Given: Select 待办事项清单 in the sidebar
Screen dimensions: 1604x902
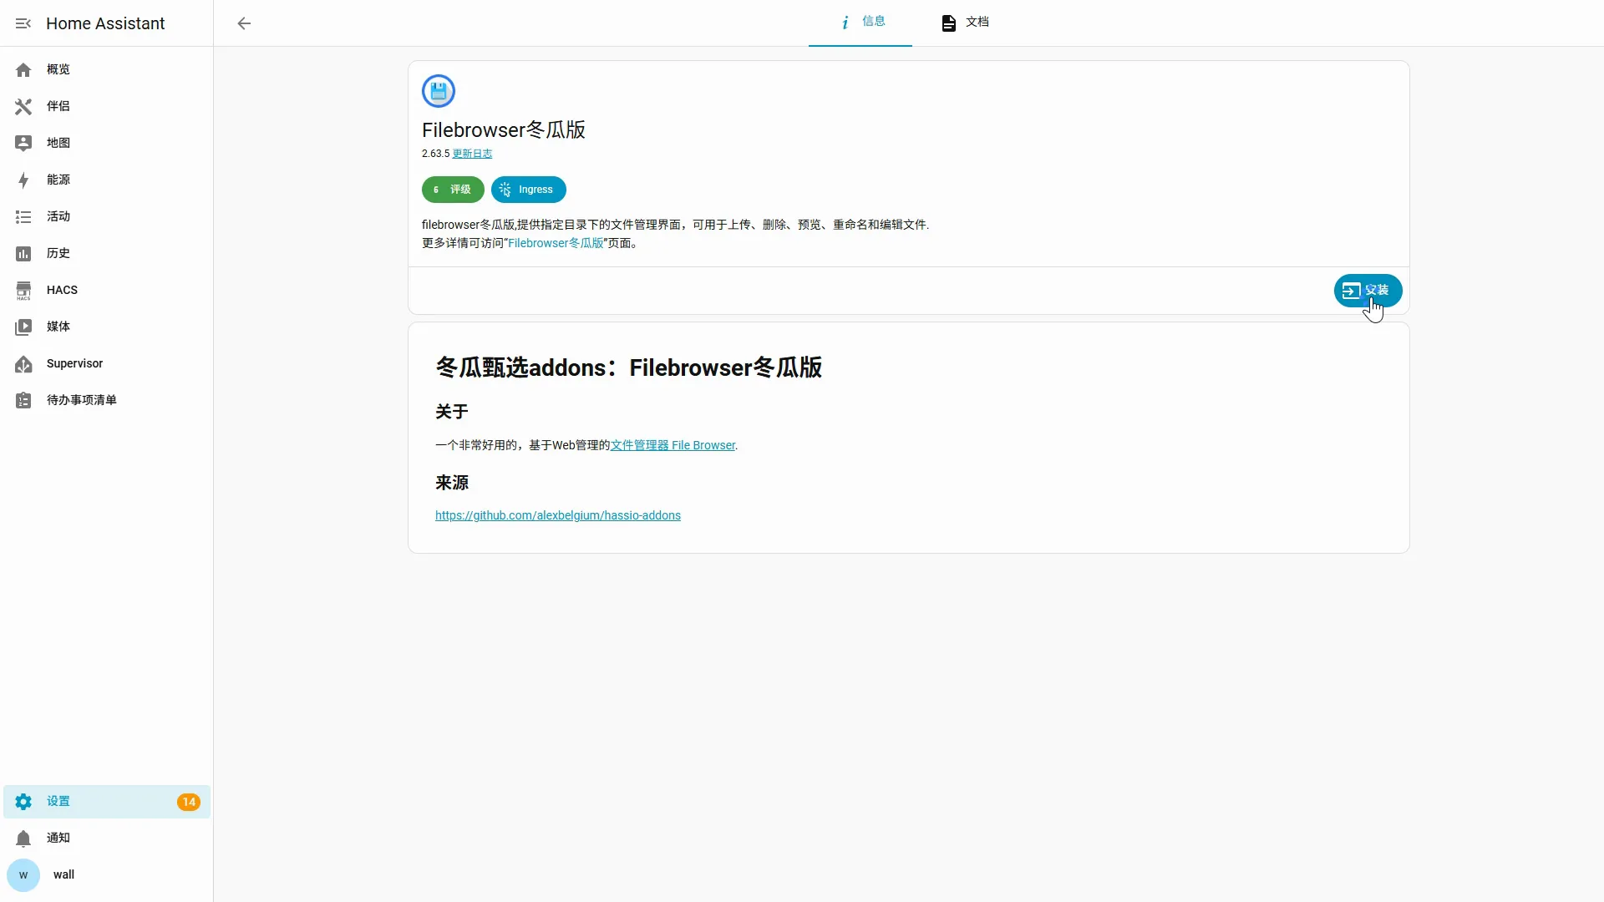Looking at the screenshot, I should click(x=107, y=401).
